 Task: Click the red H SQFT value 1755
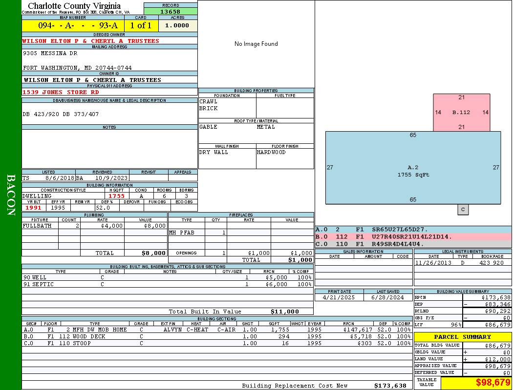(x=117, y=196)
